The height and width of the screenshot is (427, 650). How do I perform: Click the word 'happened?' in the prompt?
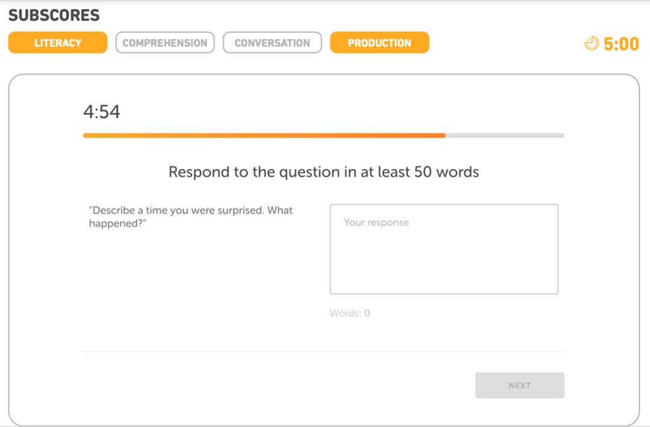tap(118, 224)
